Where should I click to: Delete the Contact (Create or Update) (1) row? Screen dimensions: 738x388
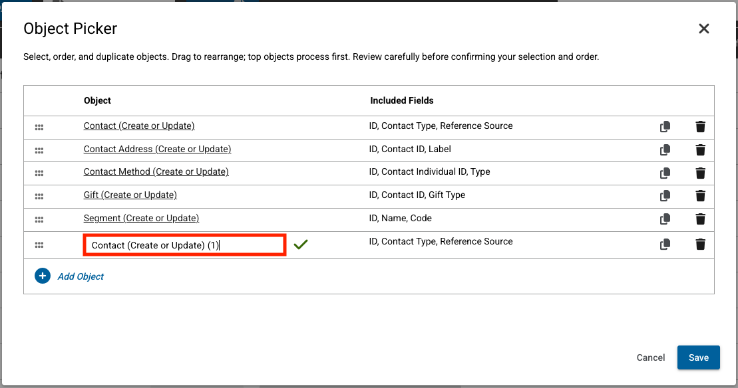[700, 244]
